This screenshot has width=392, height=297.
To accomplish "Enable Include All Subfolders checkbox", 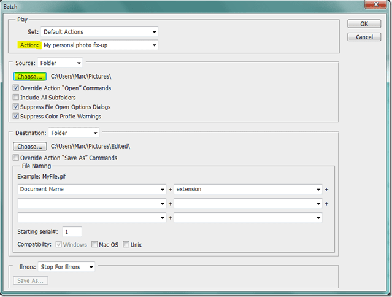I will [16, 98].
